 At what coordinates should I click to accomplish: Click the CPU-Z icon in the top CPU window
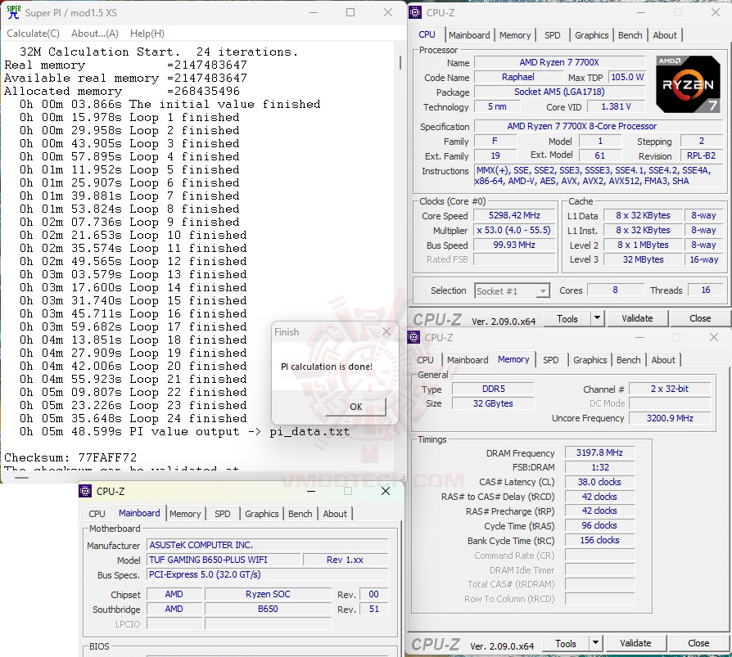coord(415,12)
